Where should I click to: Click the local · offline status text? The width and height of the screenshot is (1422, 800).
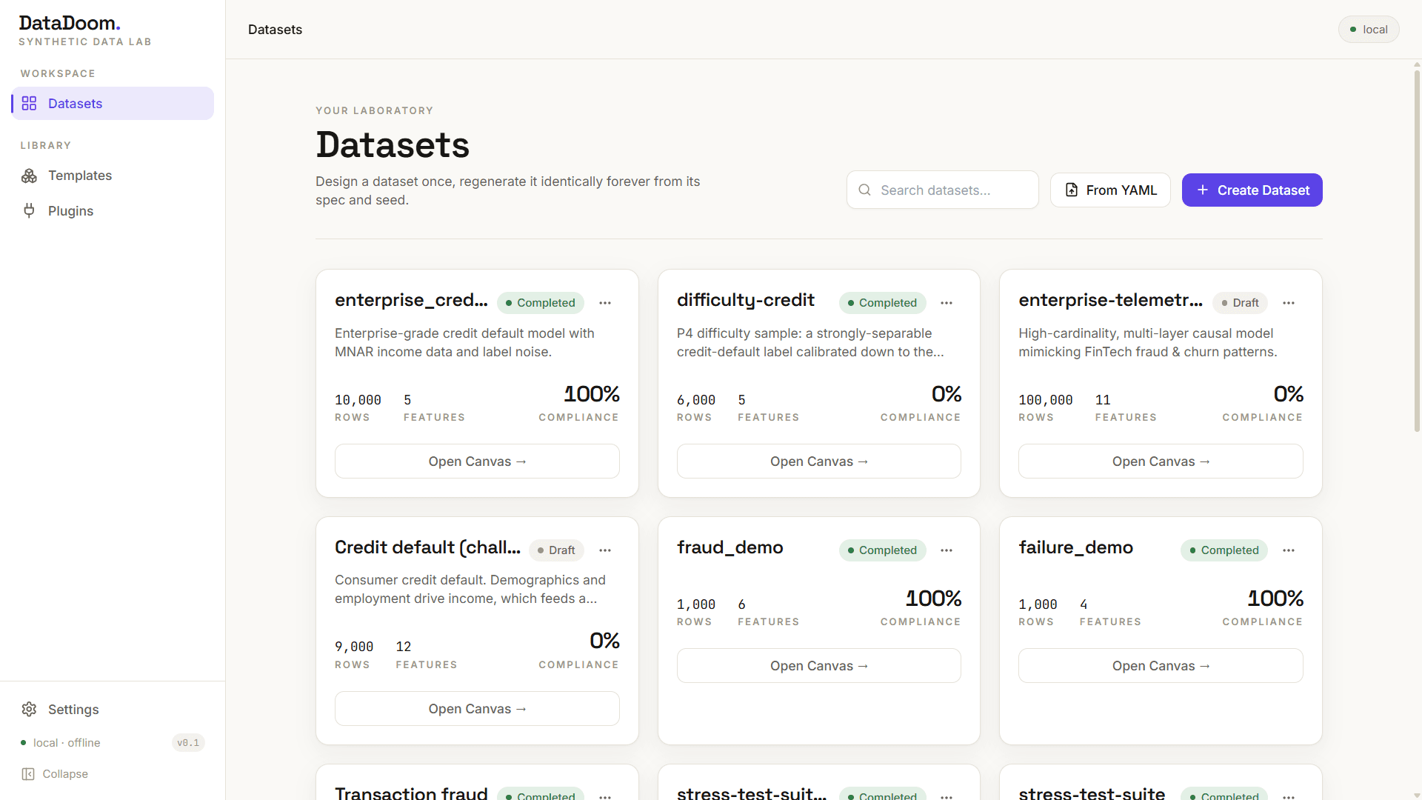click(67, 743)
